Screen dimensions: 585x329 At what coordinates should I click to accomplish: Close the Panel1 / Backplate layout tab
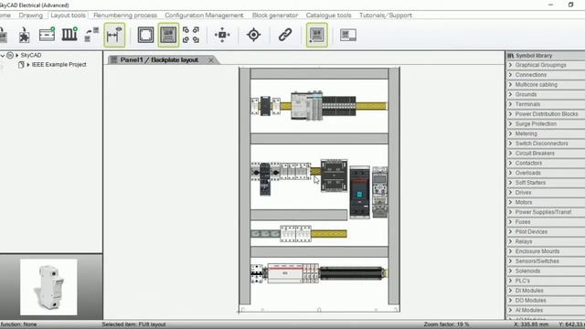pos(211,60)
